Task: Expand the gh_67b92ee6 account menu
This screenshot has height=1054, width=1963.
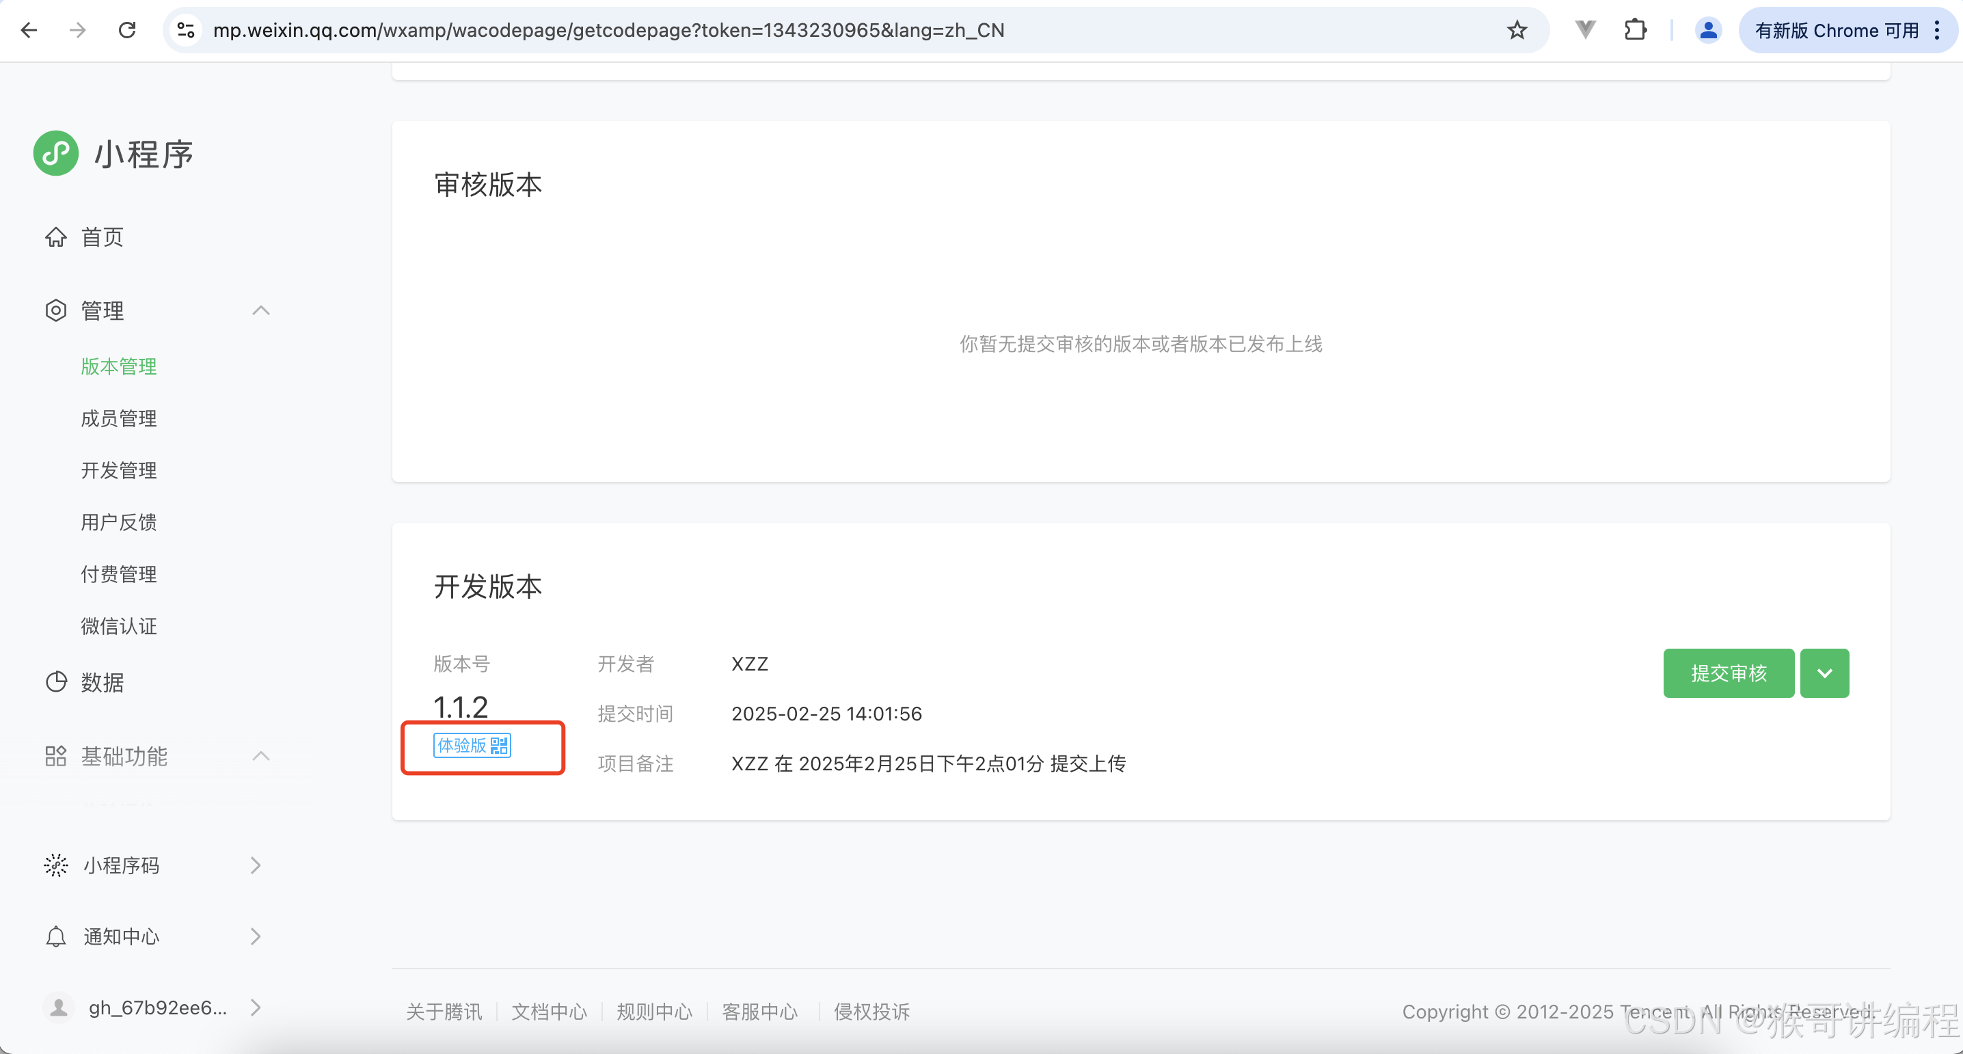Action: [x=255, y=1008]
